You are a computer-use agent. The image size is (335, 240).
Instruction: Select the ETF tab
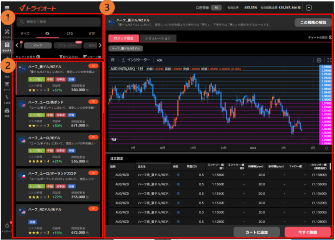92,34
